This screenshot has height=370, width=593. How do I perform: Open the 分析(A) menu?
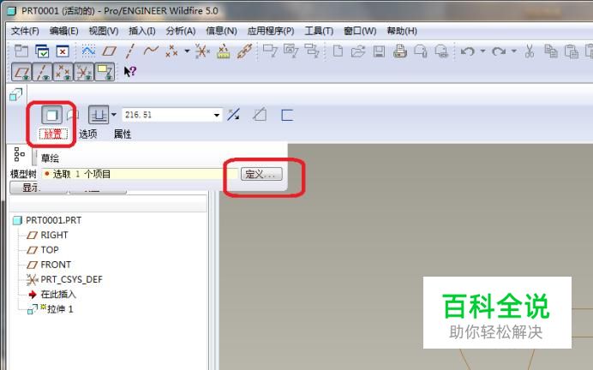(181, 31)
